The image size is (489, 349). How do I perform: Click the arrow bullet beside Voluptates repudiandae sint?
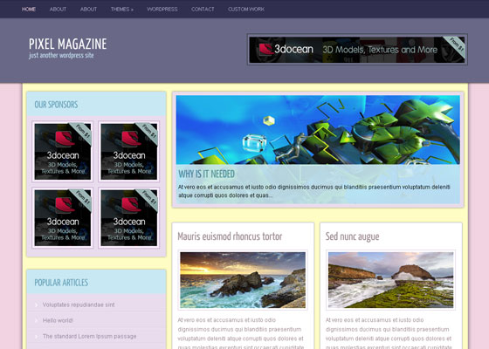tap(36, 305)
